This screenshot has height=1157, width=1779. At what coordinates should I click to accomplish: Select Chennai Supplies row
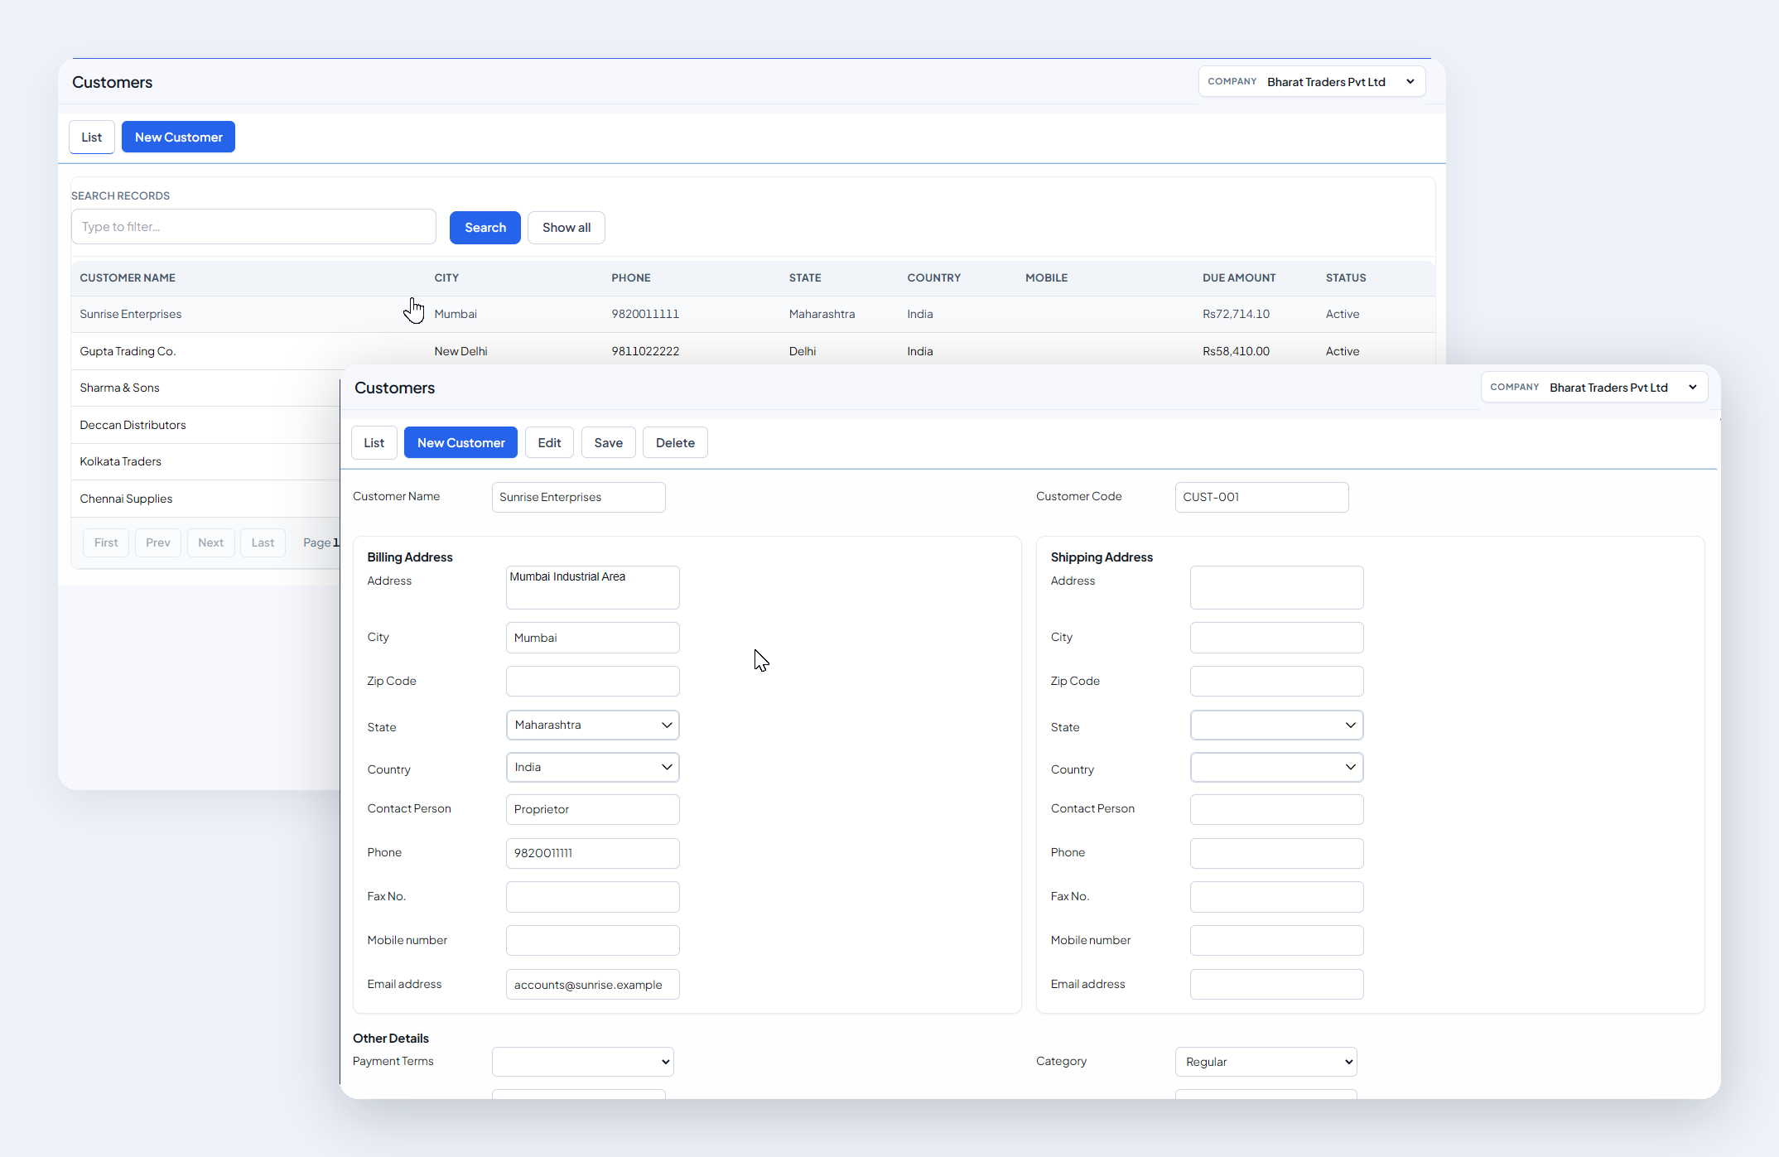pos(206,499)
